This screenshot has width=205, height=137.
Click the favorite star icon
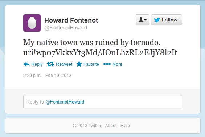tap(79, 64)
